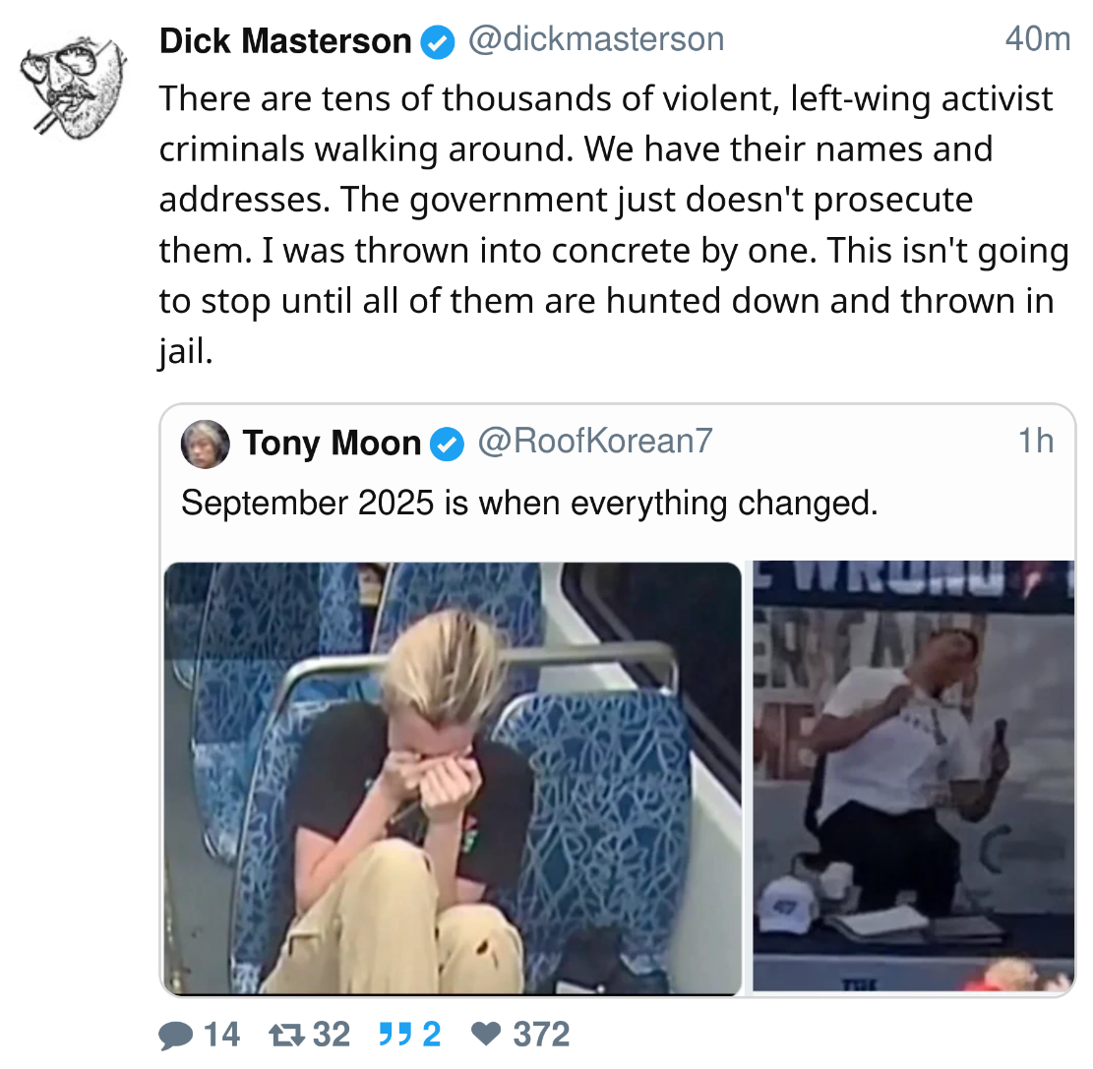This screenshot has height=1069, width=1093.
Task: View the stage speaker photo thumbnail
Action: coord(913,776)
